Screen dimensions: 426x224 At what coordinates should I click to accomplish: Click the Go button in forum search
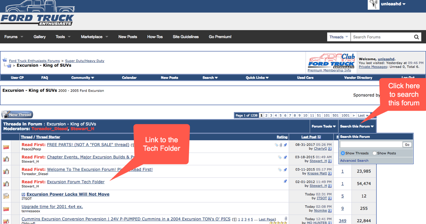(407, 145)
